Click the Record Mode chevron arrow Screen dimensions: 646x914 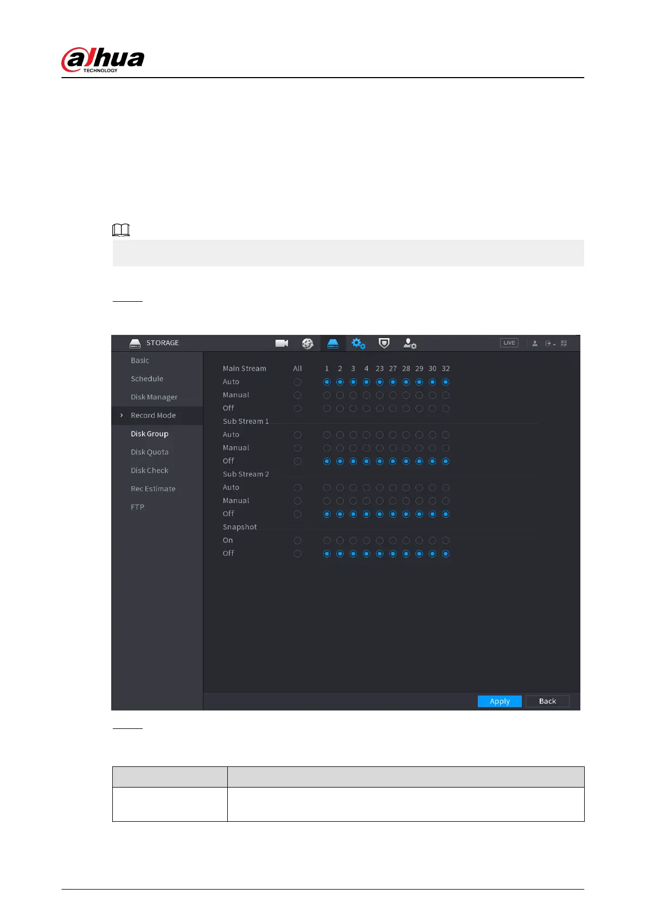click(121, 415)
